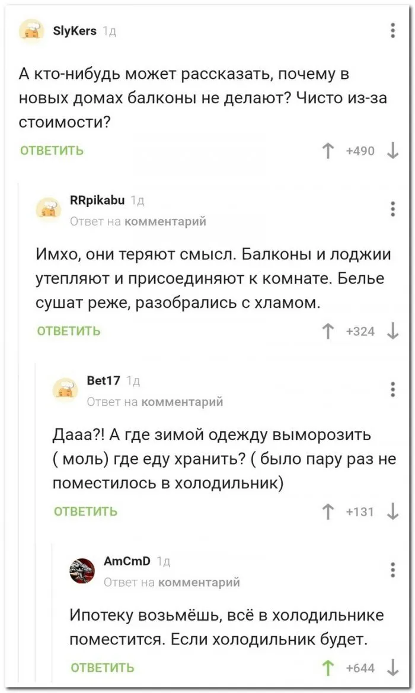The width and height of the screenshot is (415, 693).
Task: Open the three-dot menu on AmCmD's comment
Action: pyautogui.click(x=393, y=570)
